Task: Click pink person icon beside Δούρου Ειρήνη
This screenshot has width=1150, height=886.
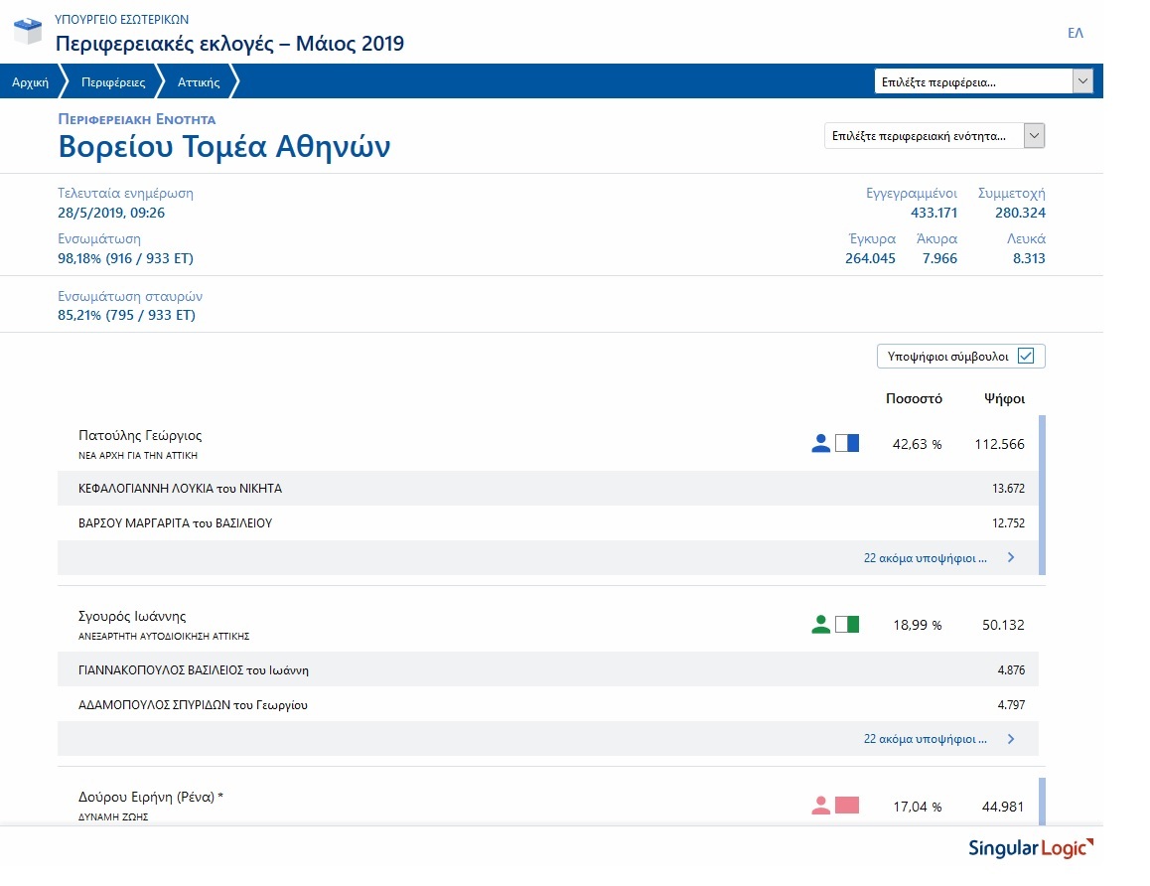Action: click(x=820, y=806)
